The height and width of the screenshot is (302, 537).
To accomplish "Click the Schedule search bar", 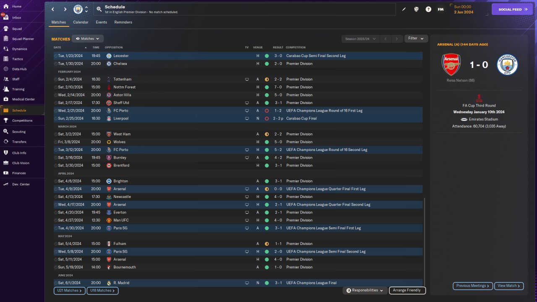I will 245,9.
